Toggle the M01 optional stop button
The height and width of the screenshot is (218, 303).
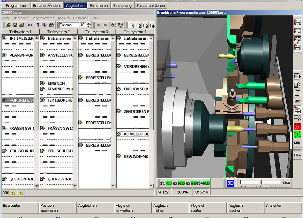coord(297,101)
